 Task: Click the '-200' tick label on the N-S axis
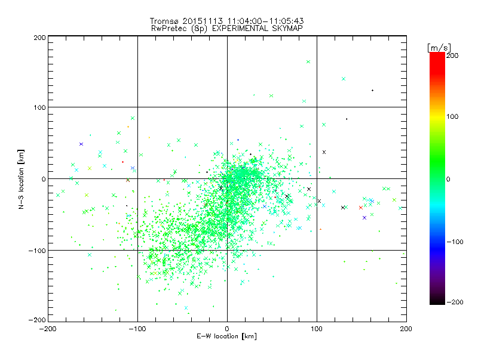click(x=37, y=320)
